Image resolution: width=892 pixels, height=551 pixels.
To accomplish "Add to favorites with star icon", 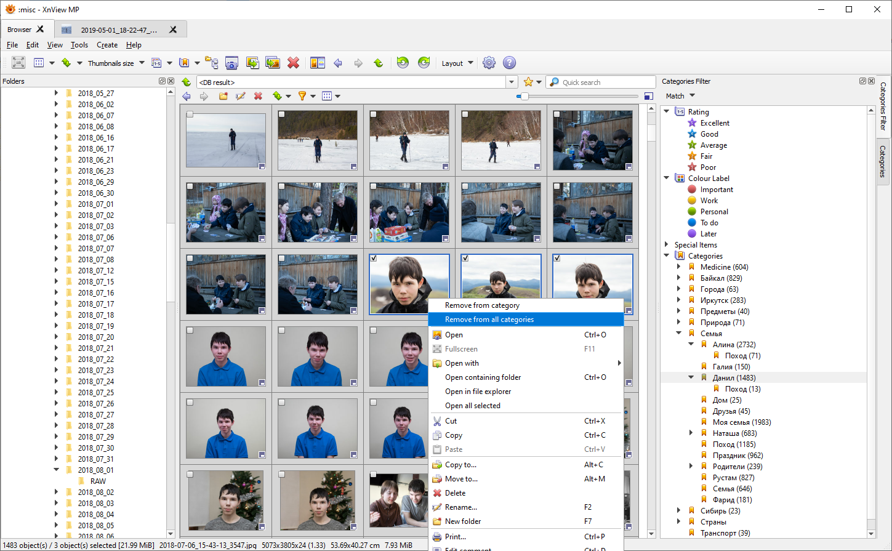I will click(528, 82).
